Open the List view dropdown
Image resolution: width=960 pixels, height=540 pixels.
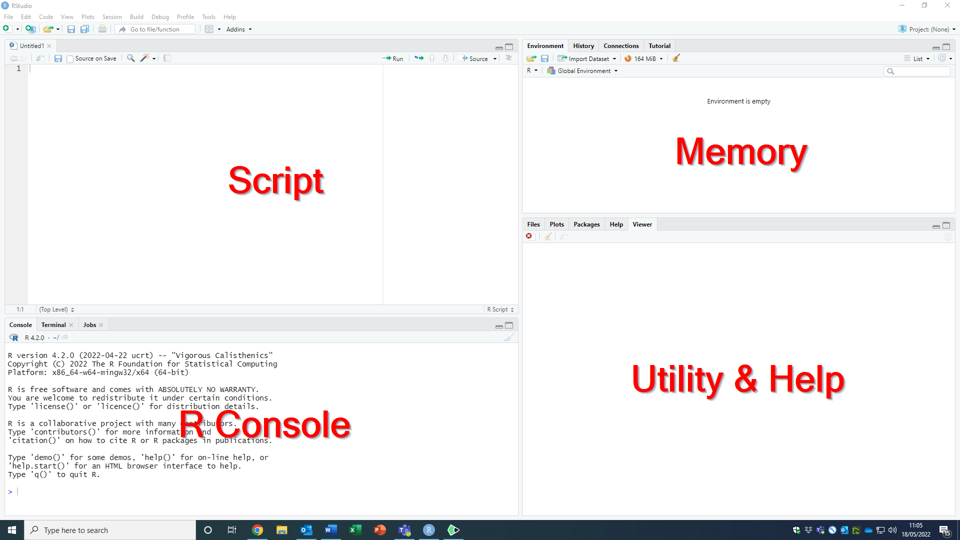[x=916, y=58]
